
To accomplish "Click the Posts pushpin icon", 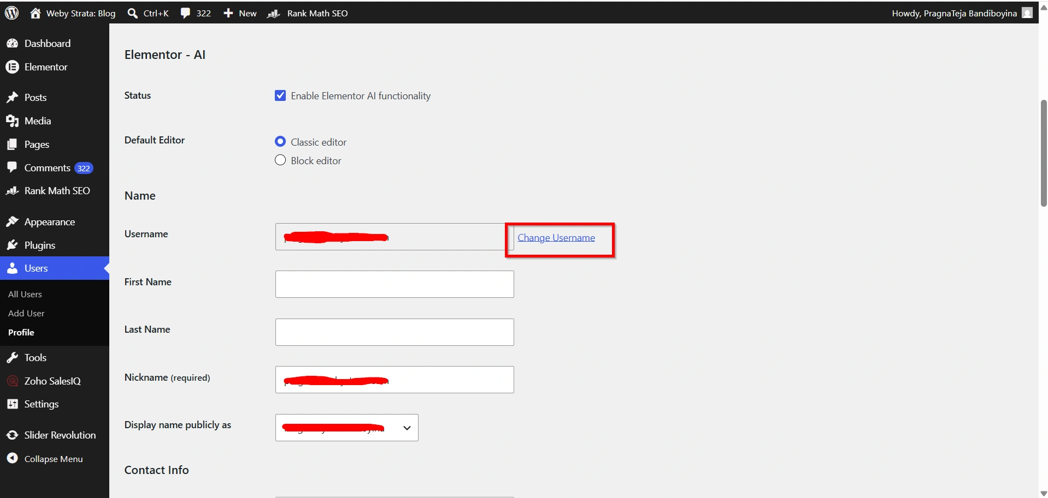I will (12, 98).
